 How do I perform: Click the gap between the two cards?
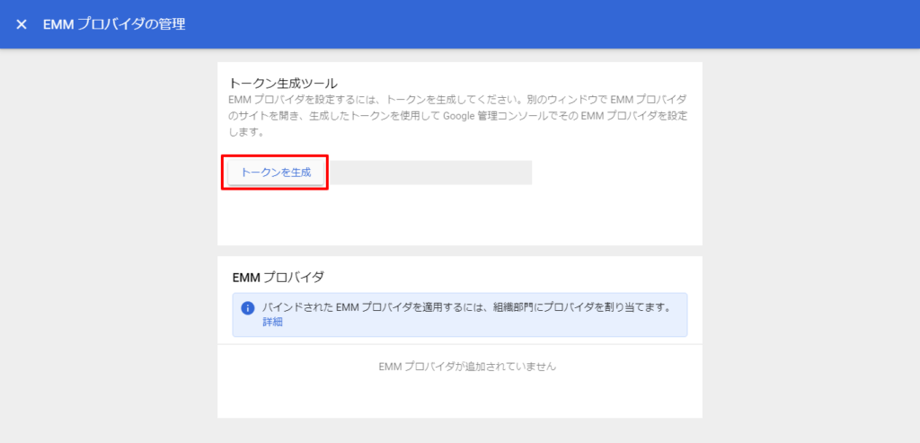click(x=459, y=251)
